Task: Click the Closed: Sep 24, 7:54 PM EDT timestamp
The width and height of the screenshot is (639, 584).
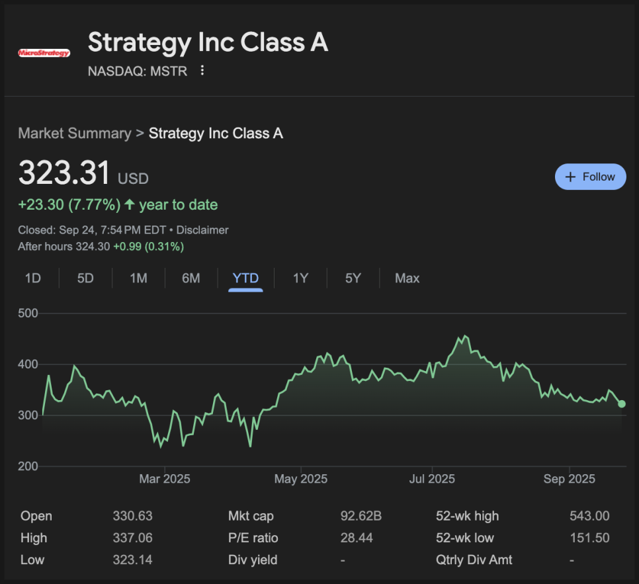Action: pyautogui.click(x=92, y=230)
